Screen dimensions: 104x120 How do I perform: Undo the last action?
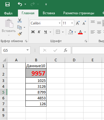(x=20, y=4)
